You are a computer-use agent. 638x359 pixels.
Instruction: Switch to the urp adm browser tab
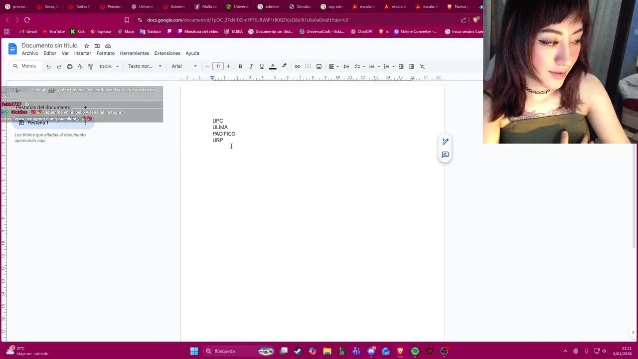[332, 6]
